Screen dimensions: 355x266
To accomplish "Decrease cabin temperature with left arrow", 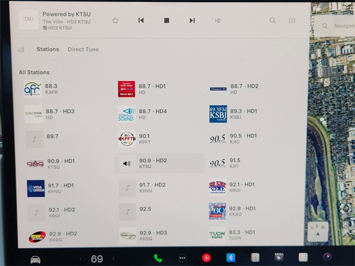I will click(80, 259).
